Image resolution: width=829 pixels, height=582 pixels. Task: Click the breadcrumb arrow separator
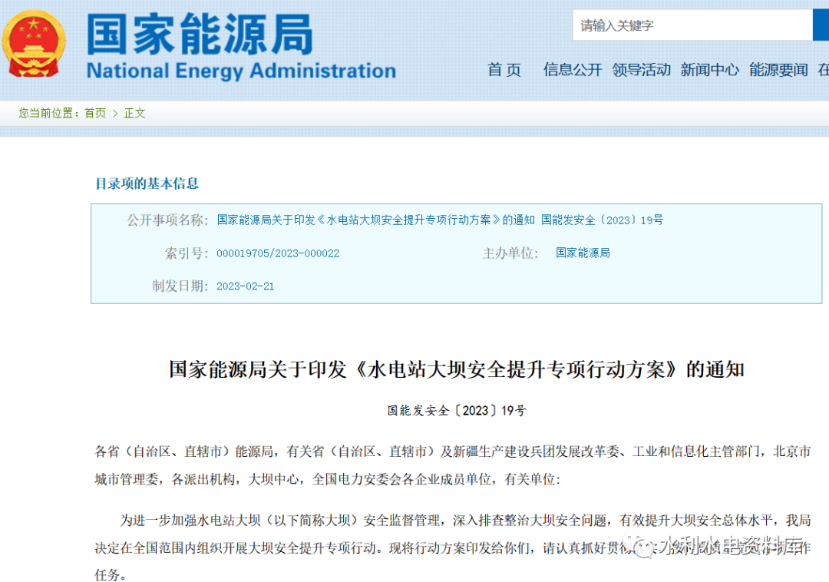[115, 113]
